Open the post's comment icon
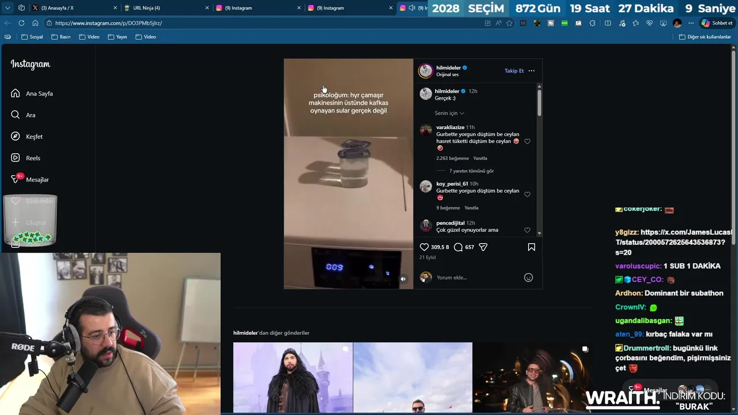Screen dimensions: 738x415 click(458, 247)
